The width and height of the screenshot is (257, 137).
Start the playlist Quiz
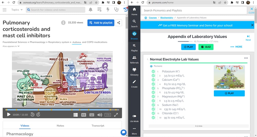click(x=206, y=47)
